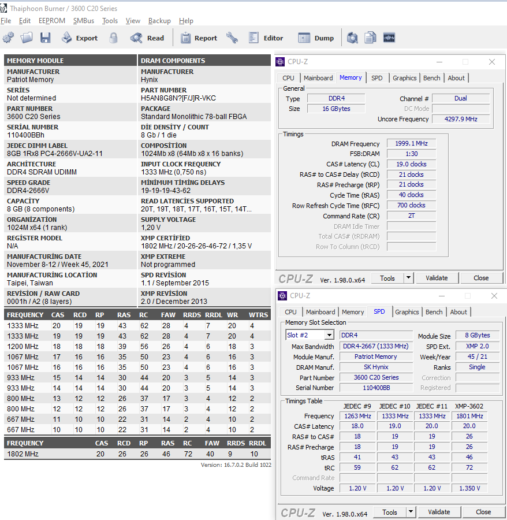Click the settings gear icon in toolbar
The height and width of the screenshot is (520, 507).
pyautogui.click(x=8, y=38)
